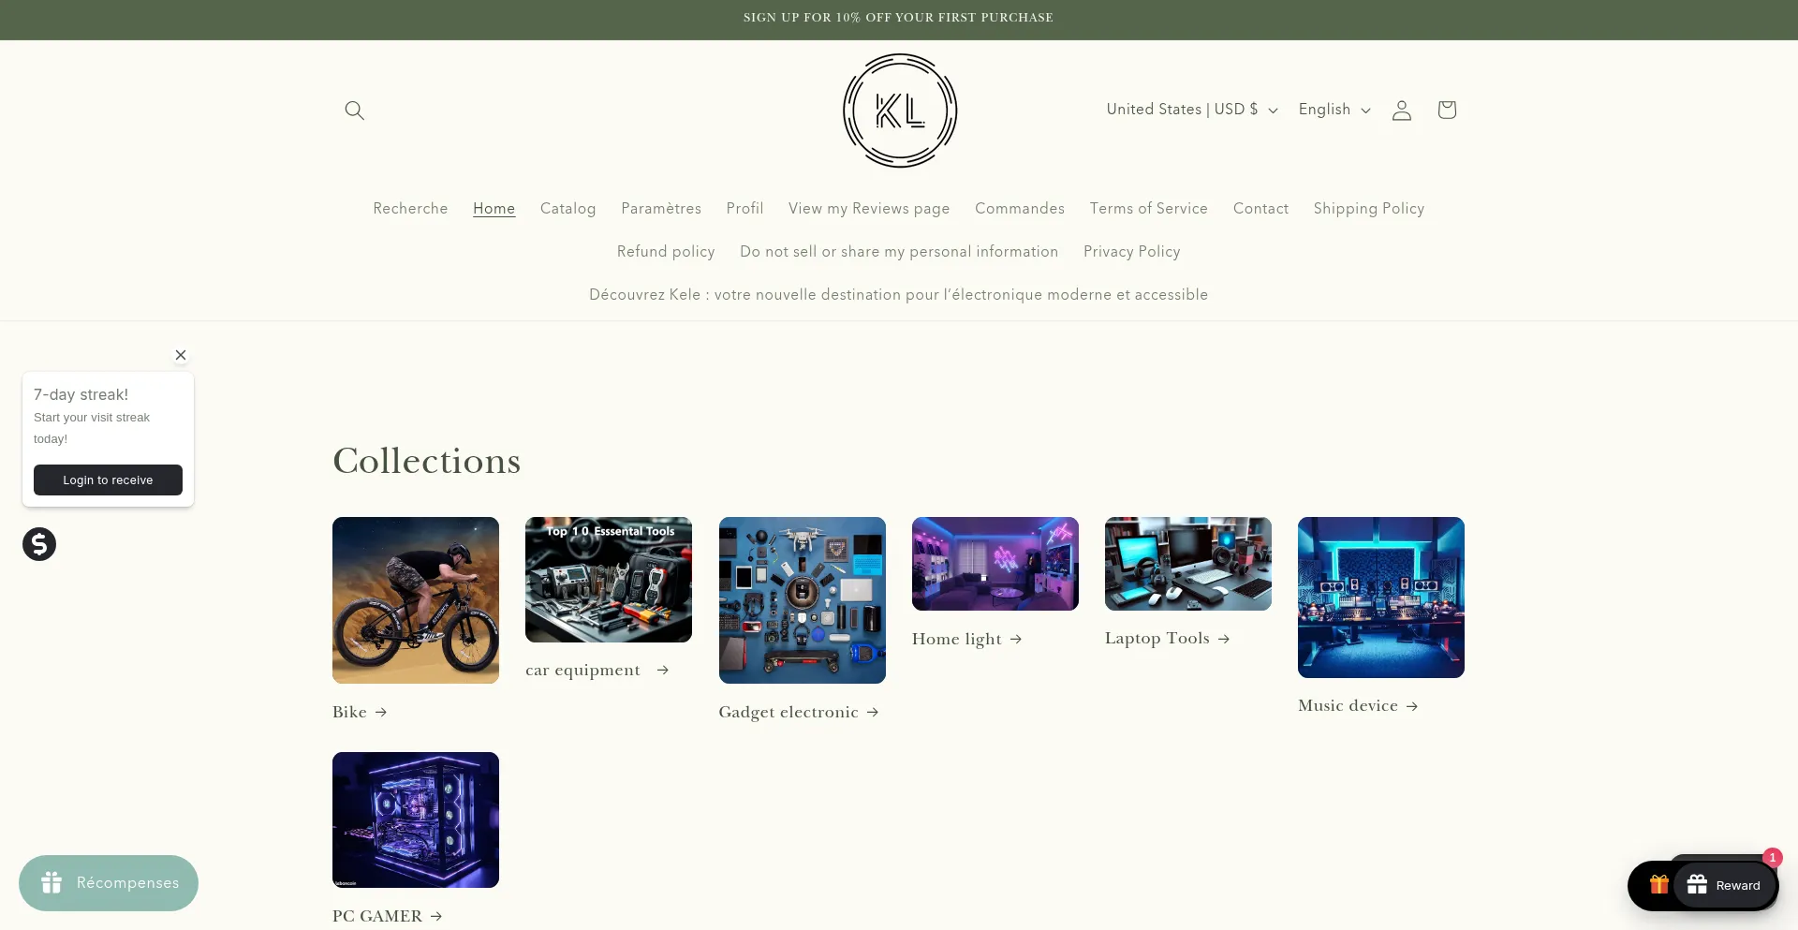Click the orange gift icon near Reward
Image resolution: width=1798 pixels, height=930 pixels.
coord(1658,884)
